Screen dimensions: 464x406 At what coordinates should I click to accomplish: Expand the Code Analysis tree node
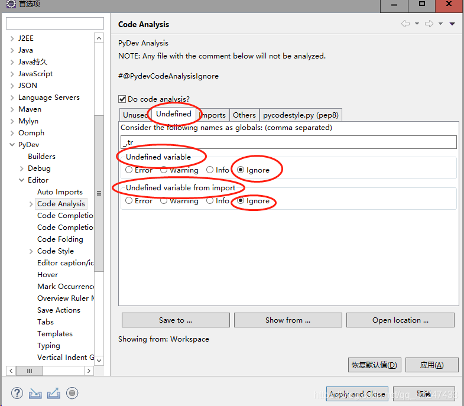[31, 204]
